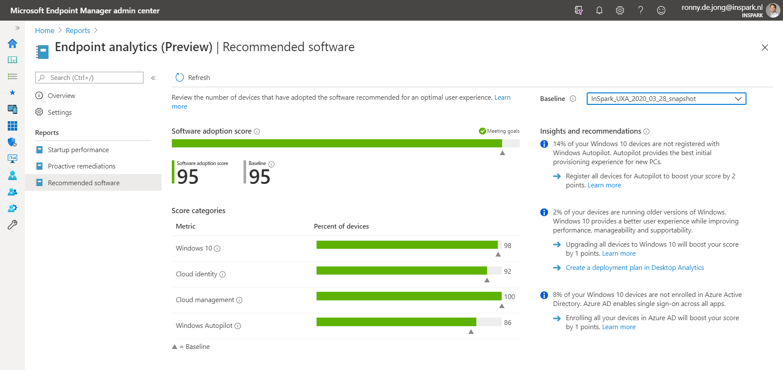Click info icon beside Insights and recommendations

click(x=646, y=131)
